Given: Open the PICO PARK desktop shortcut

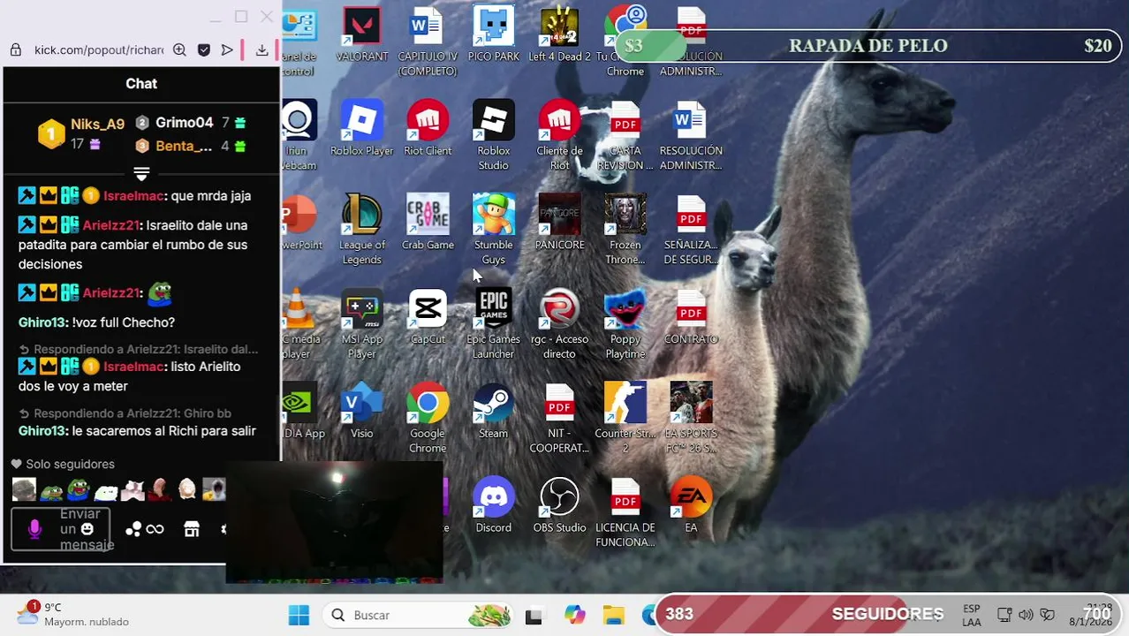Looking at the screenshot, I should pos(493,34).
